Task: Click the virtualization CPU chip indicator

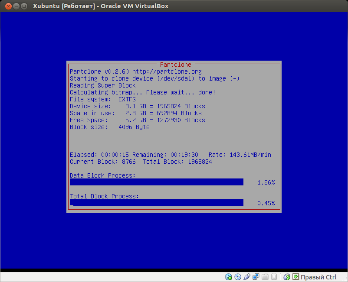Action: 274,277
